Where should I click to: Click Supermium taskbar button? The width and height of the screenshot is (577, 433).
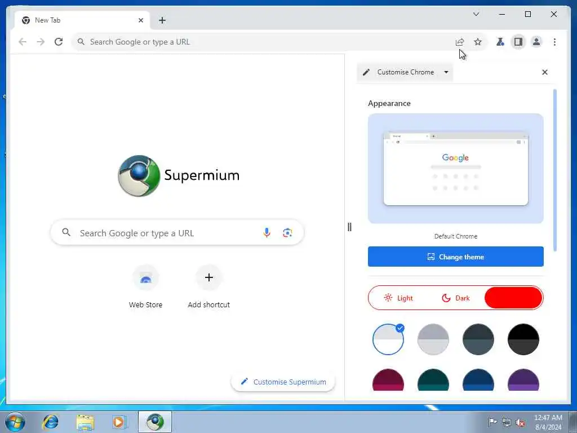pyautogui.click(x=155, y=422)
